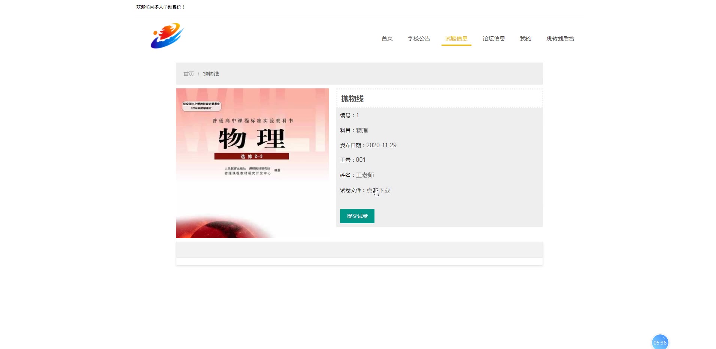Click the 提交试卷 button

(357, 216)
